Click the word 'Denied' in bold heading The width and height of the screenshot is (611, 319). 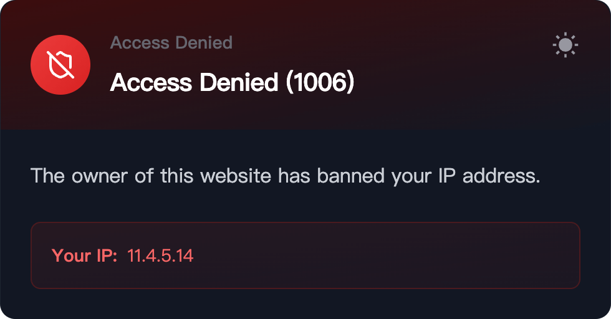point(239,82)
